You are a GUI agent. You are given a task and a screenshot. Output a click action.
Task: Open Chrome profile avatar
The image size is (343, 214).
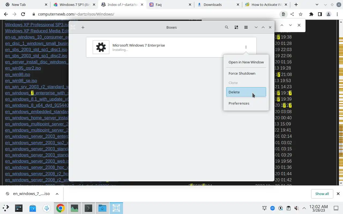[328, 14]
